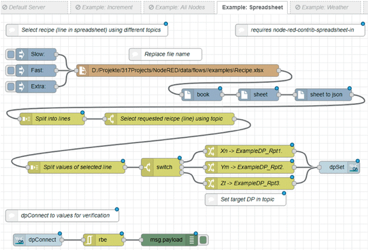Trigger the Fast inject node button
This screenshot has height=250, width=368.
11,70
